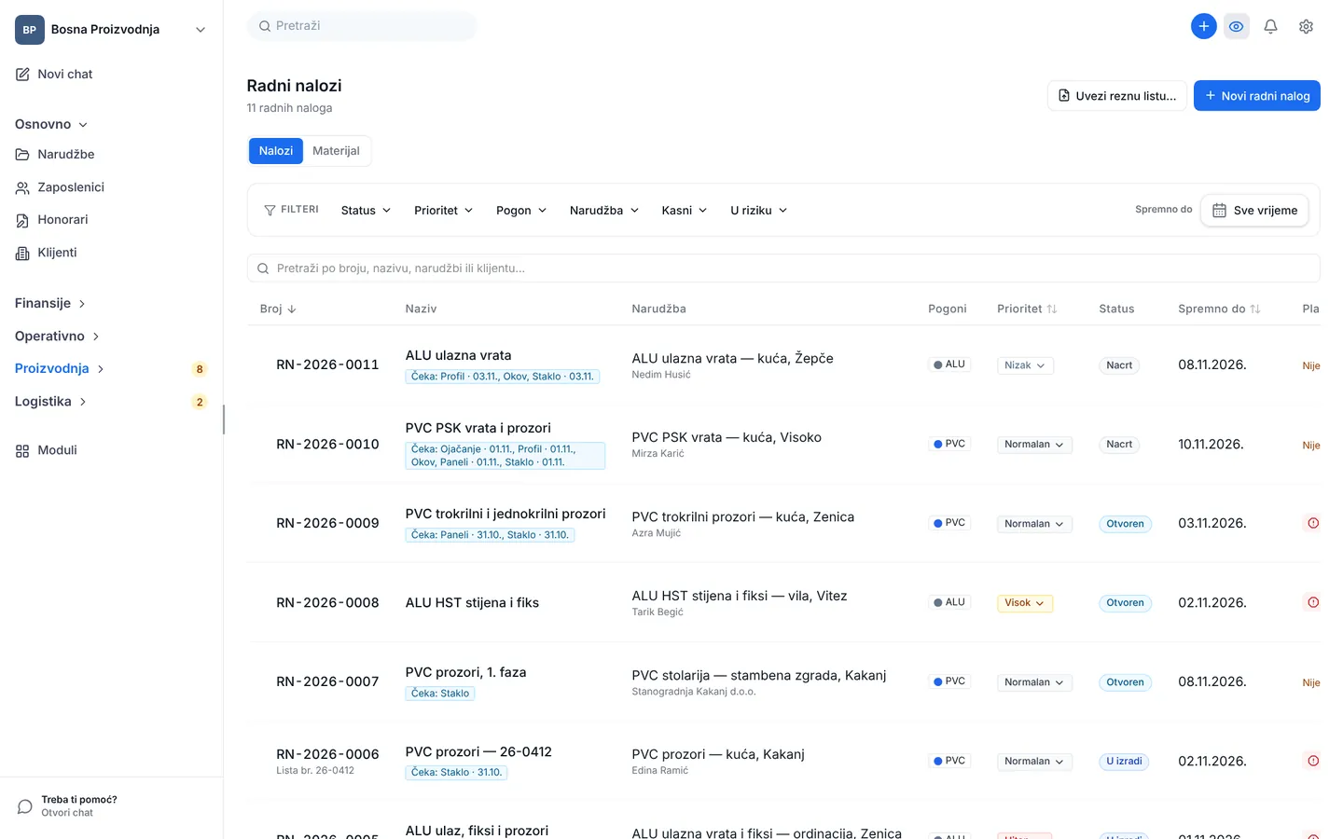
Task: Open Moduli grid icon
Action: (x=22, y=450)
